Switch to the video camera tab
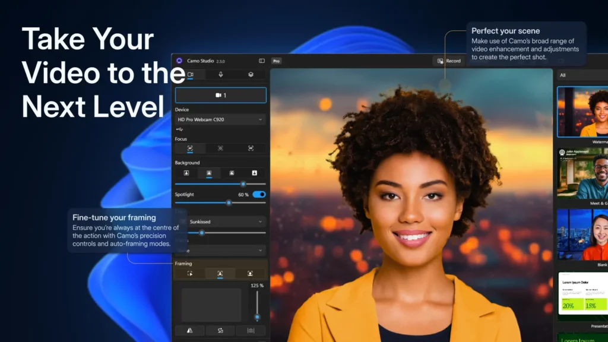 point(191,75)
